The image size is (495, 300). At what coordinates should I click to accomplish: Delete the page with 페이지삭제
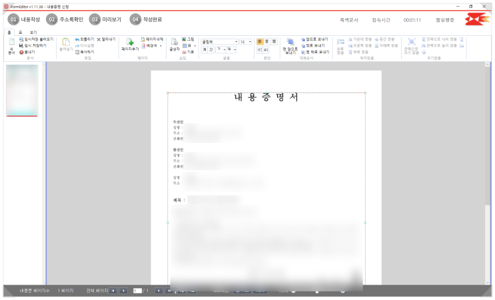click(x=152, y=39)
